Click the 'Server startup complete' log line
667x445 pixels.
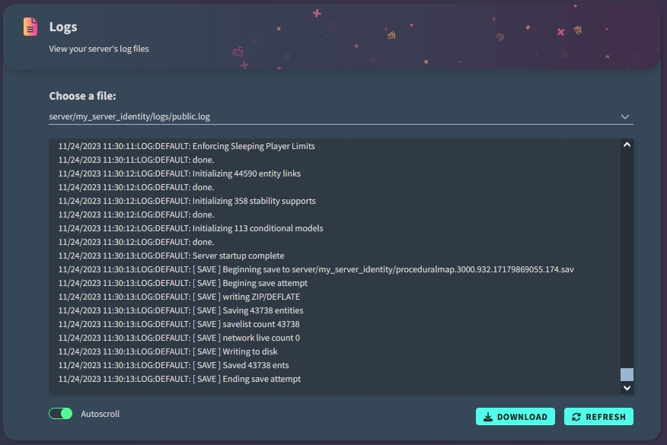pos(171,256)
